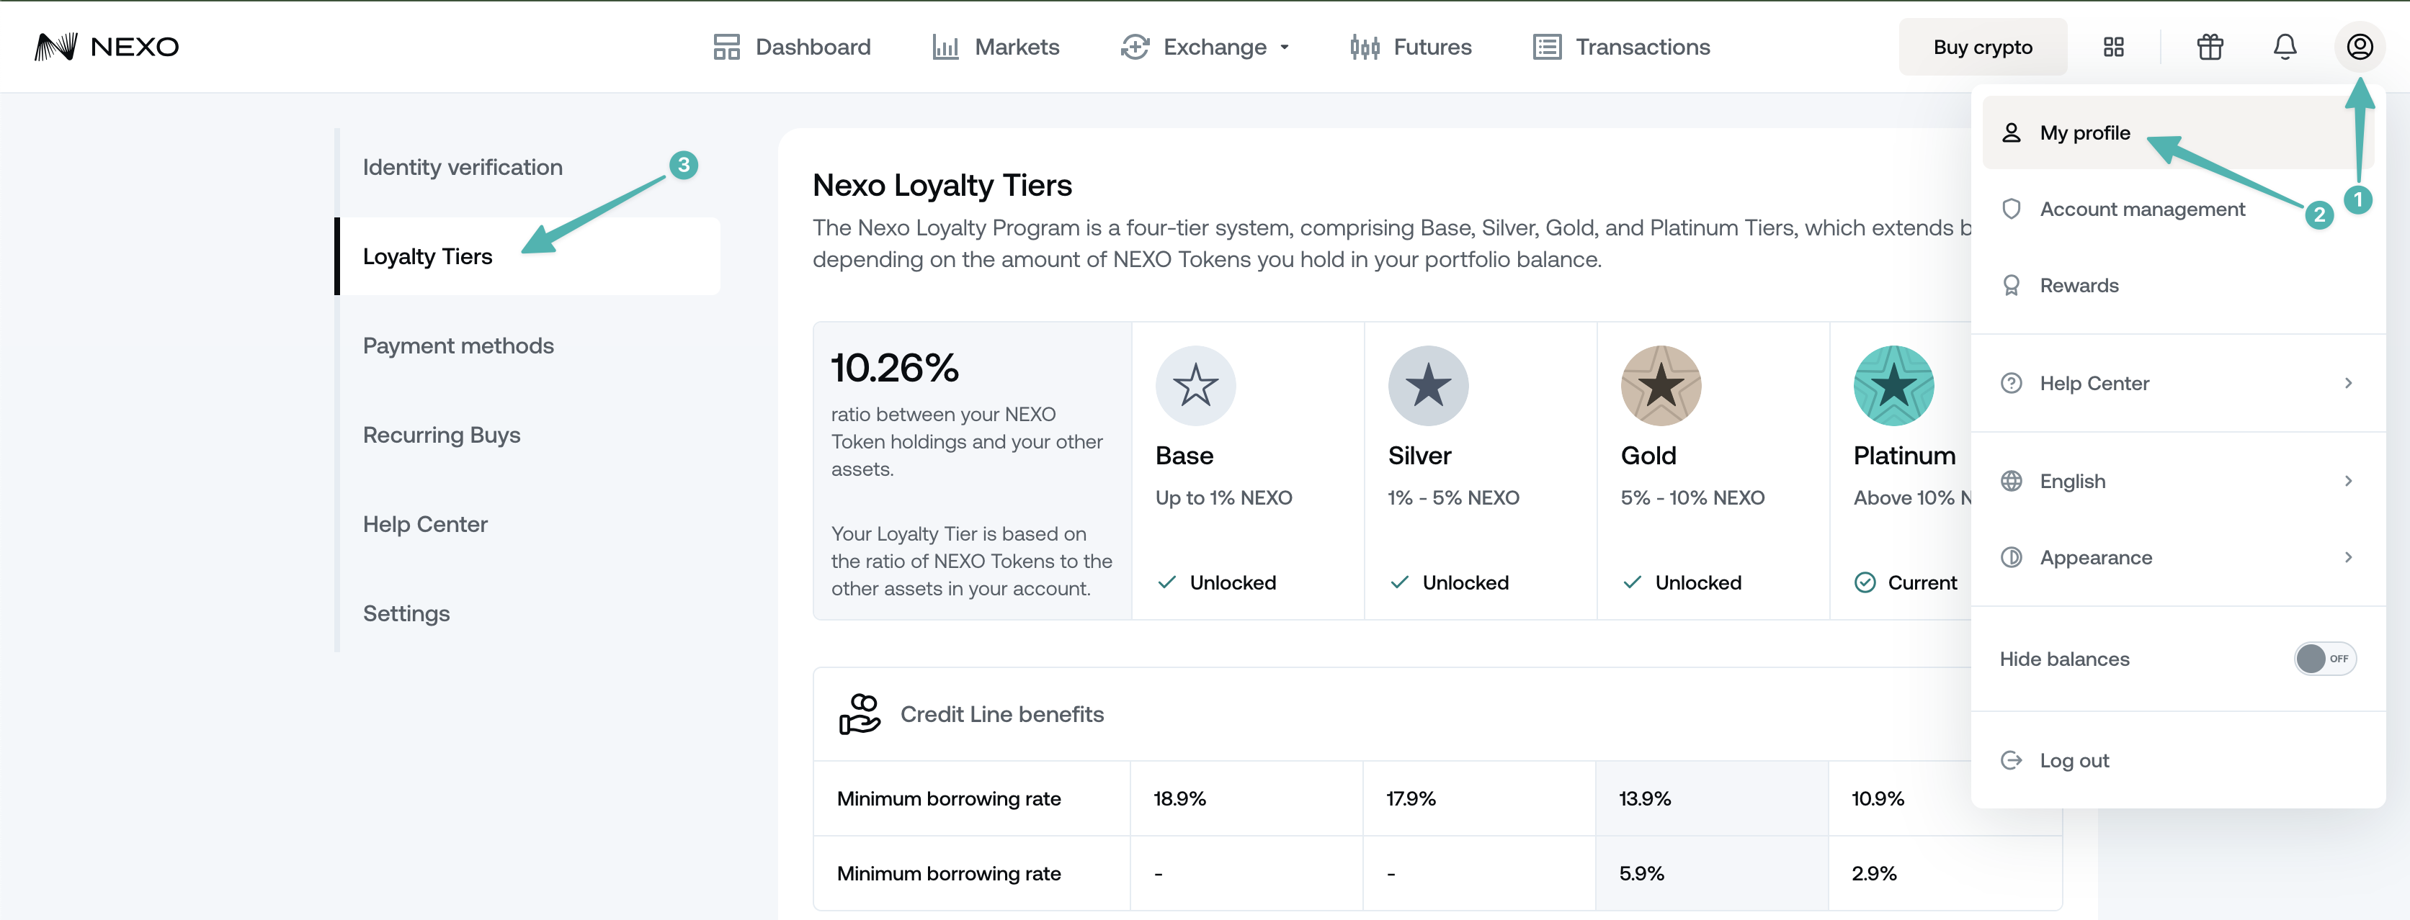
Task: Expand the English language submenu
Action: pos(2177,481)
